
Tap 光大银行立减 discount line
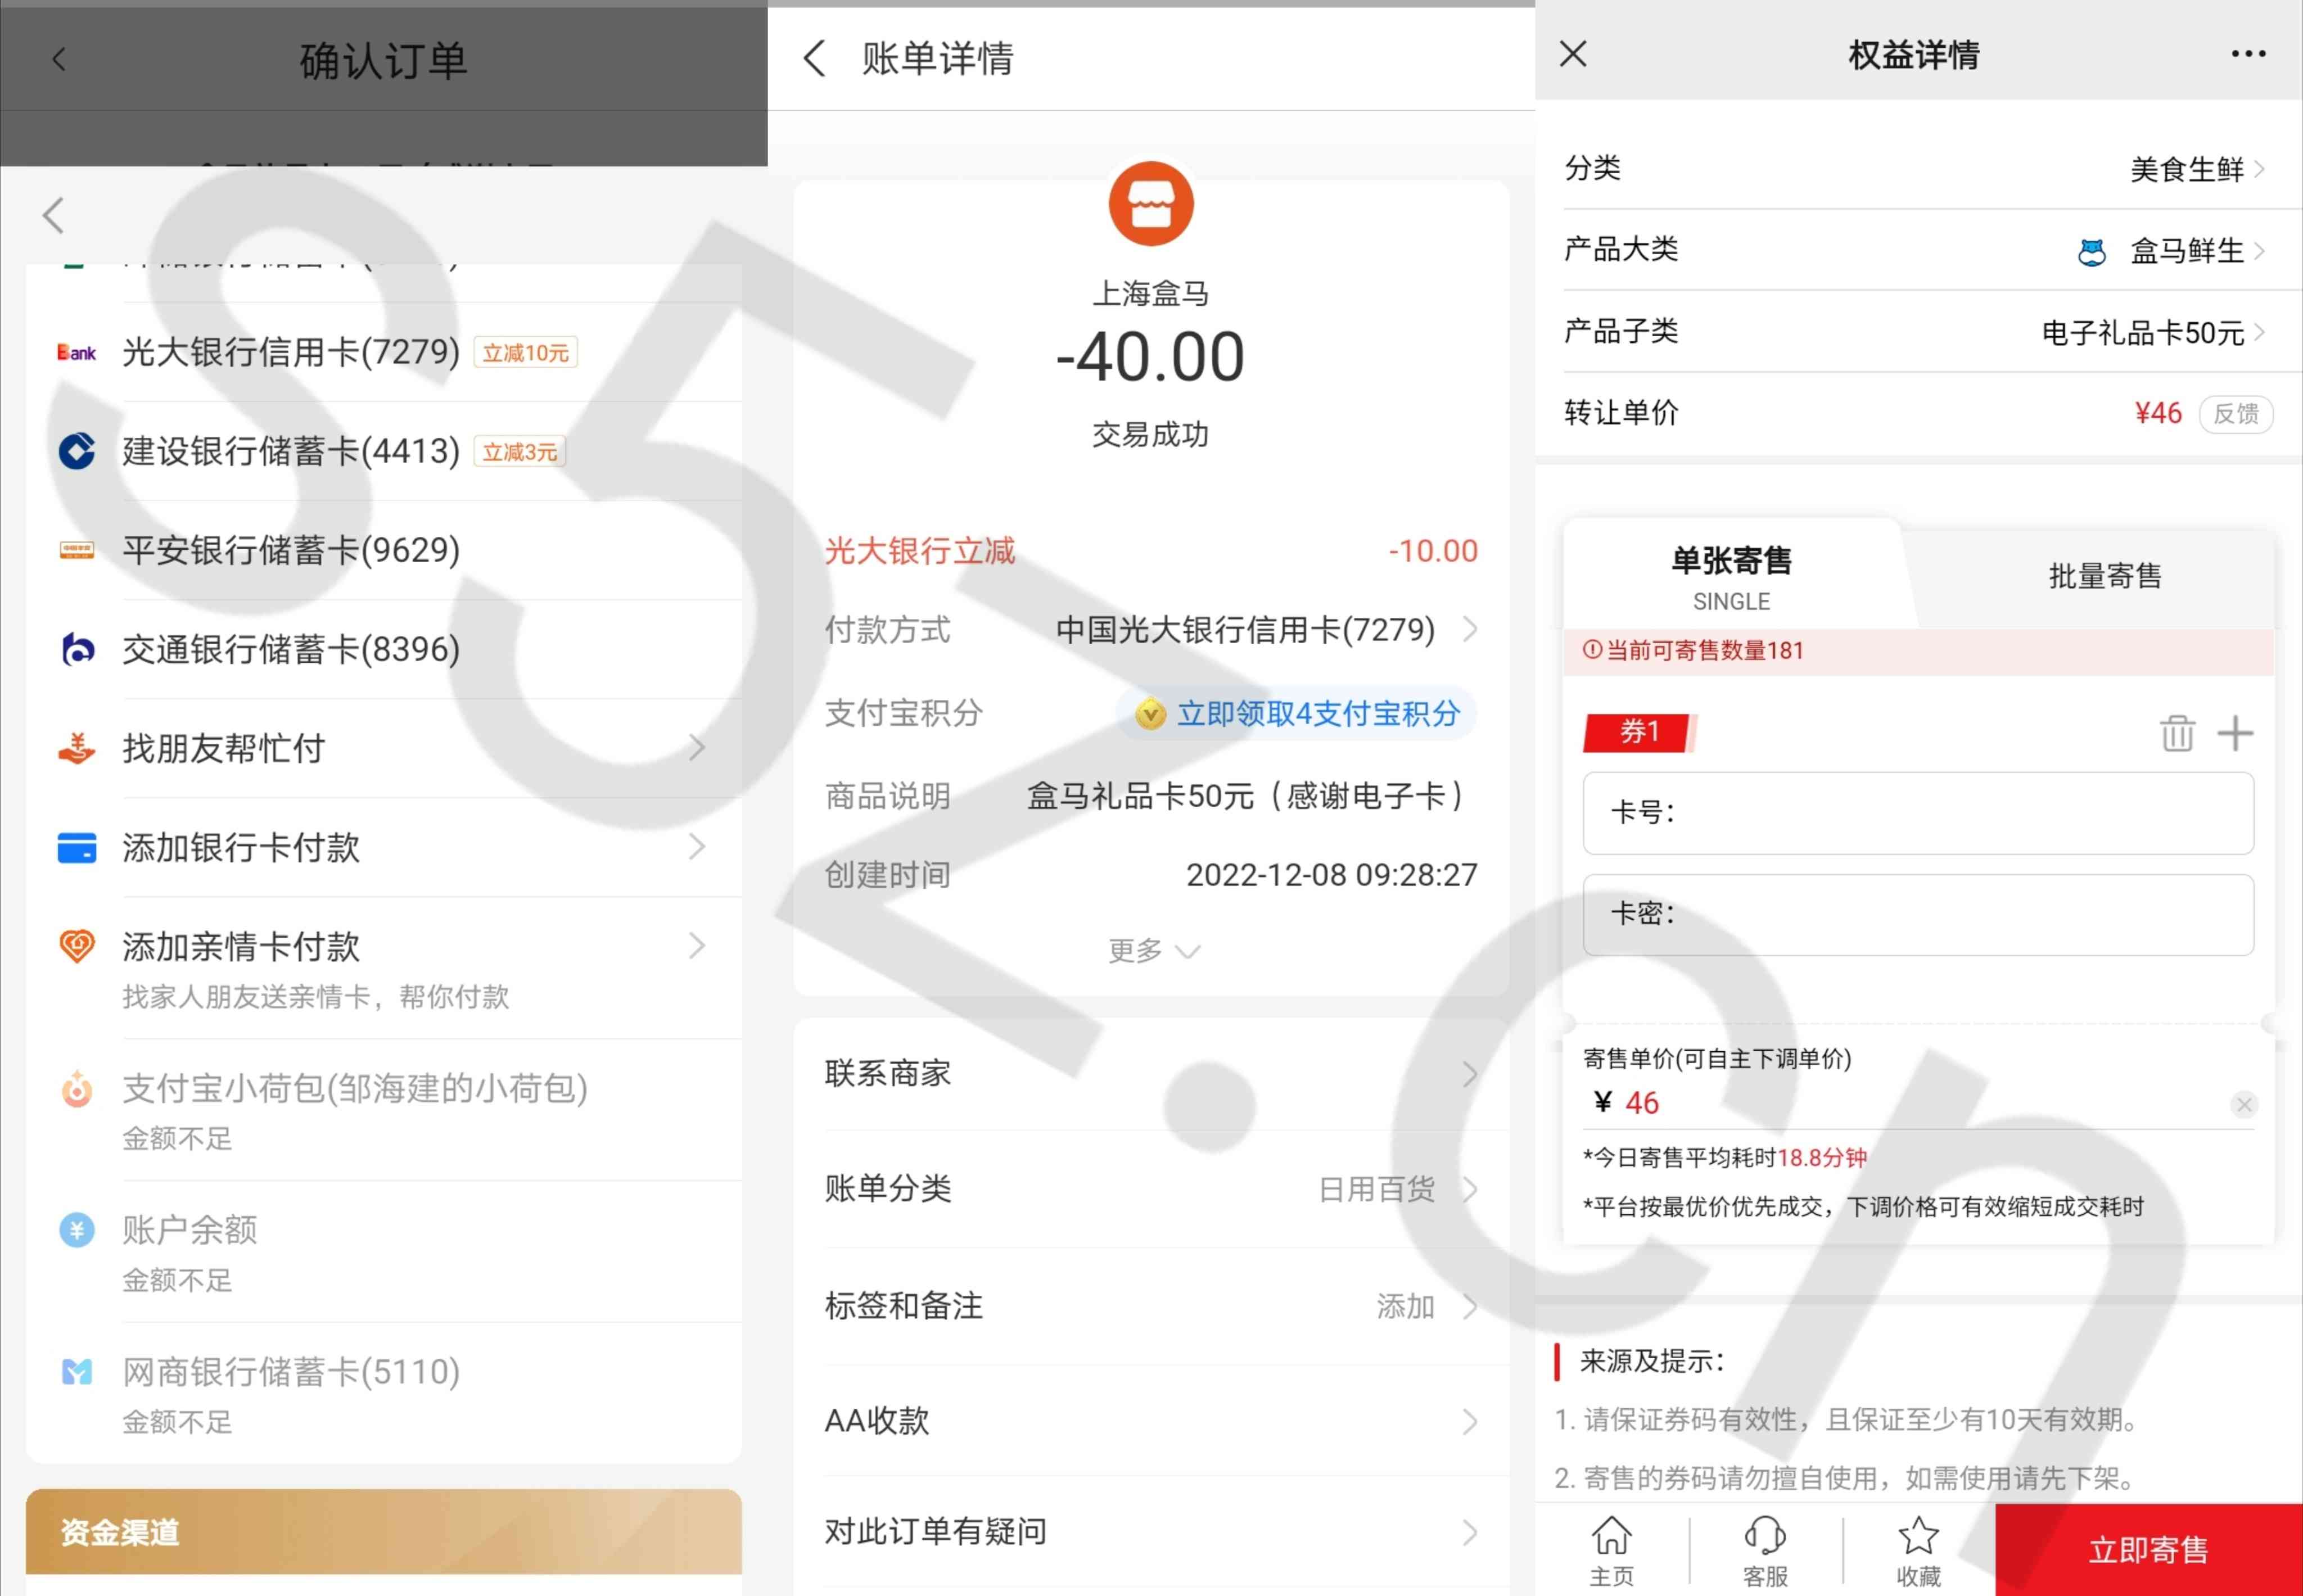[x=1151, y=551]
